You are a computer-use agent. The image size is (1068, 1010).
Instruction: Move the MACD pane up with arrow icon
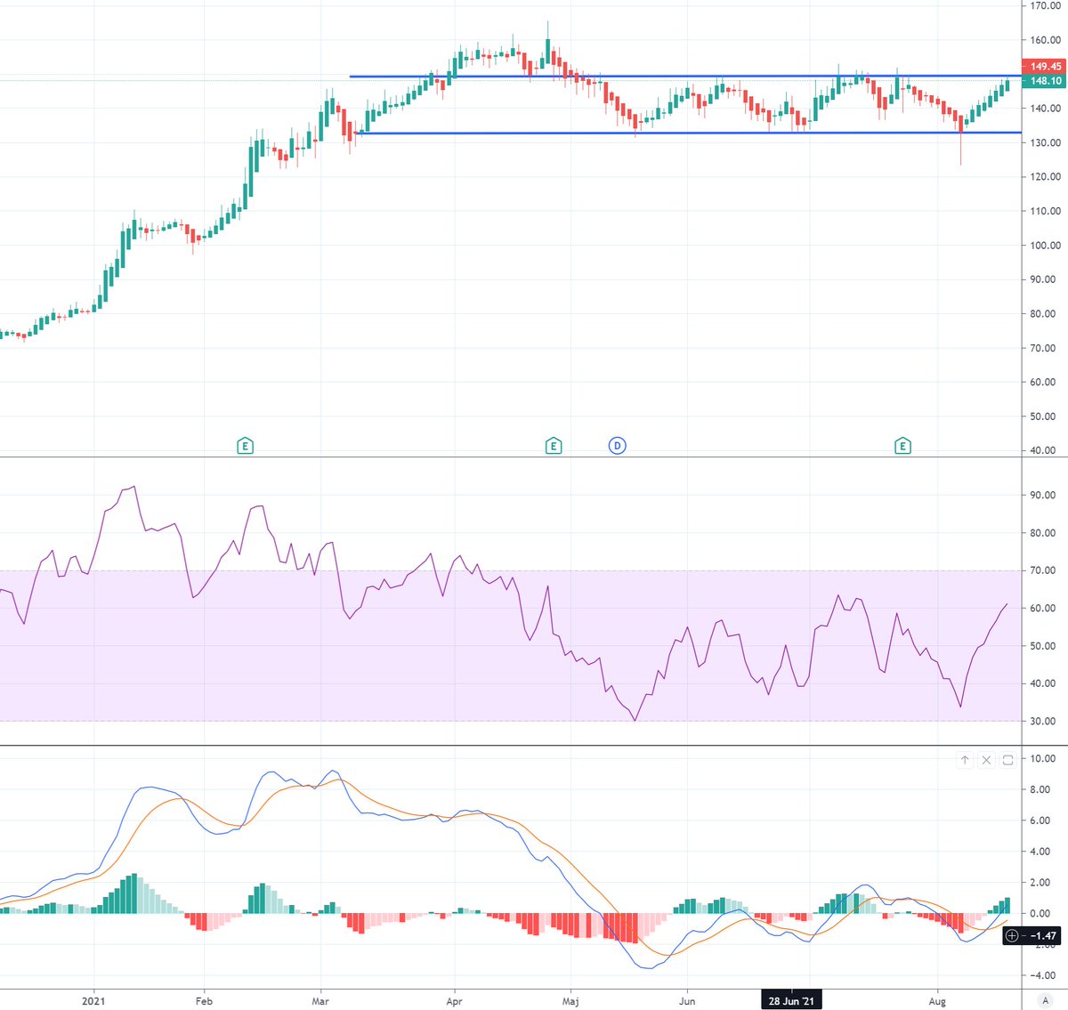[965, 760]
